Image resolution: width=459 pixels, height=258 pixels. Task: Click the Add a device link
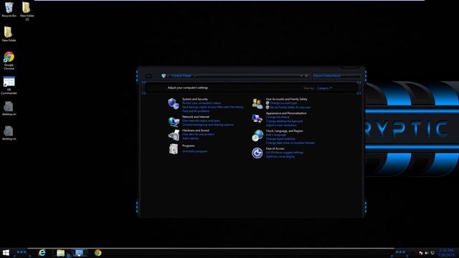pyautogui.click(x=190, y=138)
